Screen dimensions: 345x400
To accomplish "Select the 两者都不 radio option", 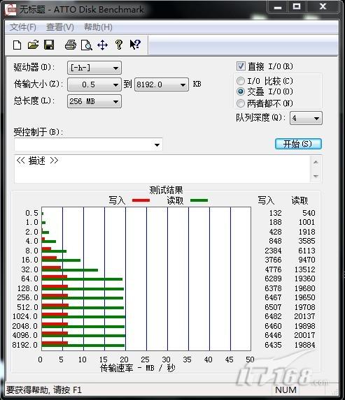I will tap(241, 103).
